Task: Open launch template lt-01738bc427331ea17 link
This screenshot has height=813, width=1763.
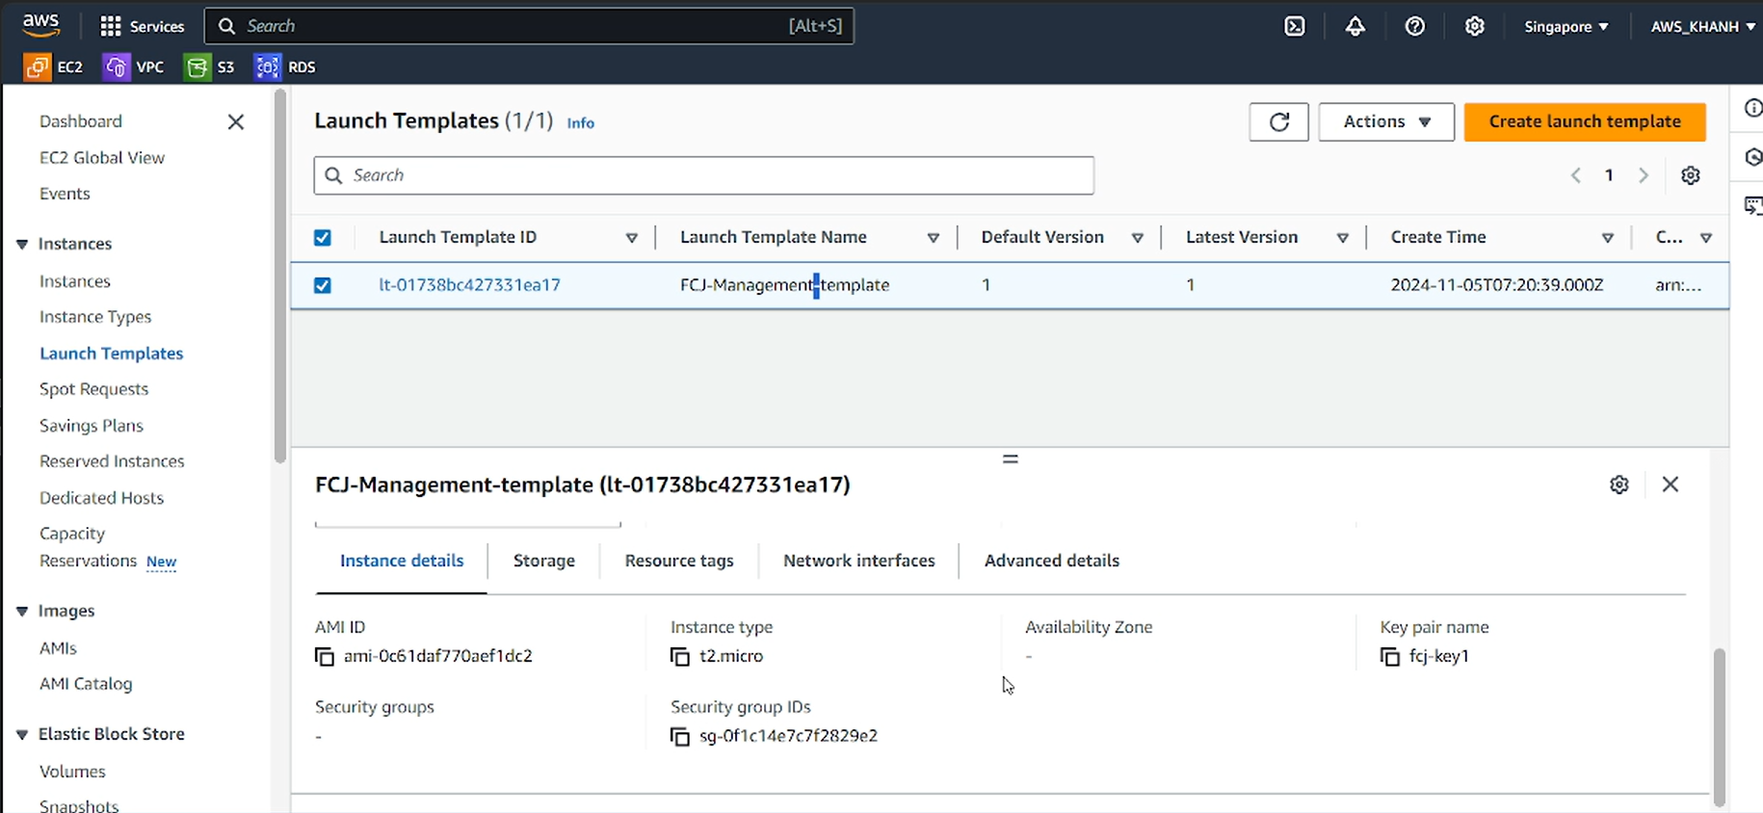Action: 469,285
